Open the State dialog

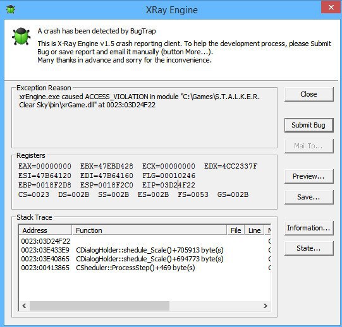click(309, 248)
